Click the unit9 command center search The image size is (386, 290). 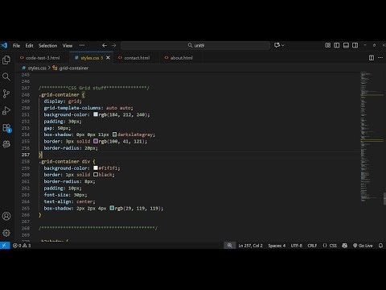[195, 45]
